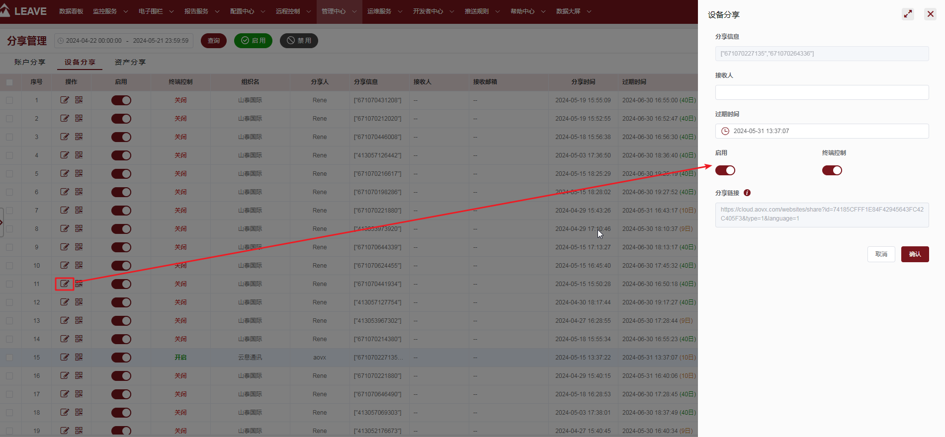The image size is (945, 437).
Task: Click clock icon in 过期时间 field
Action: (725, 131)
